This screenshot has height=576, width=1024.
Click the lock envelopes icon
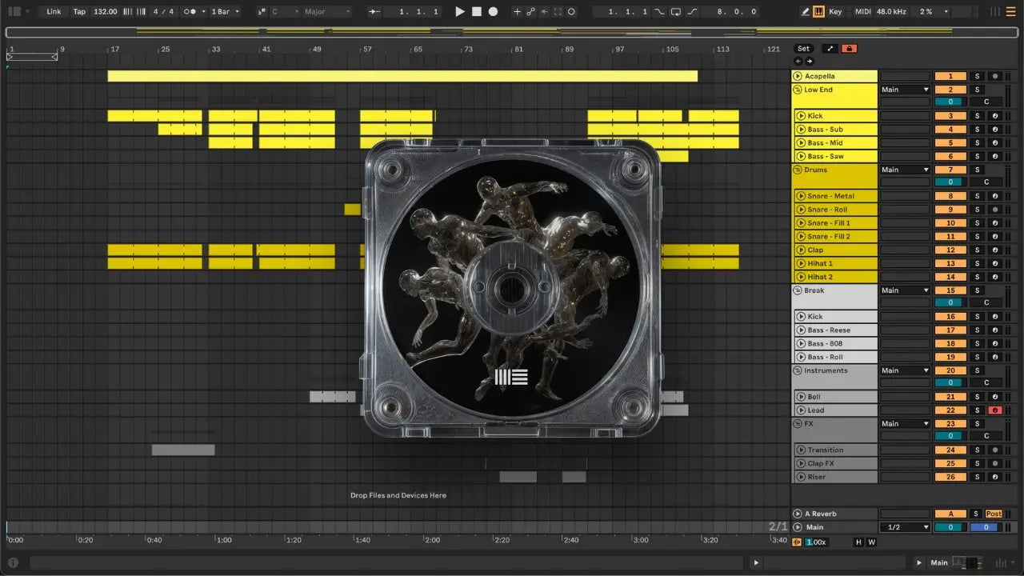pyautogui.click(x=849, y=49)
